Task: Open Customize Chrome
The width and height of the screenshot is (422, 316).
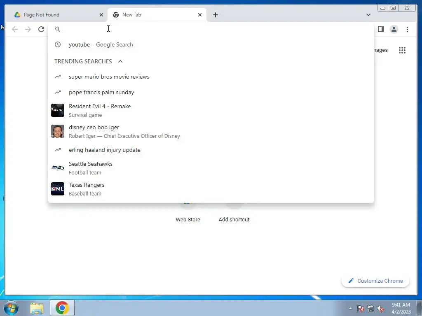Action: point(375,281)
